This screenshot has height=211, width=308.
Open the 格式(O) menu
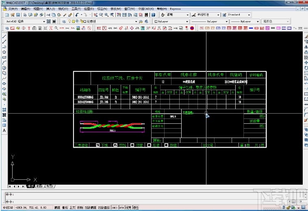63,9
